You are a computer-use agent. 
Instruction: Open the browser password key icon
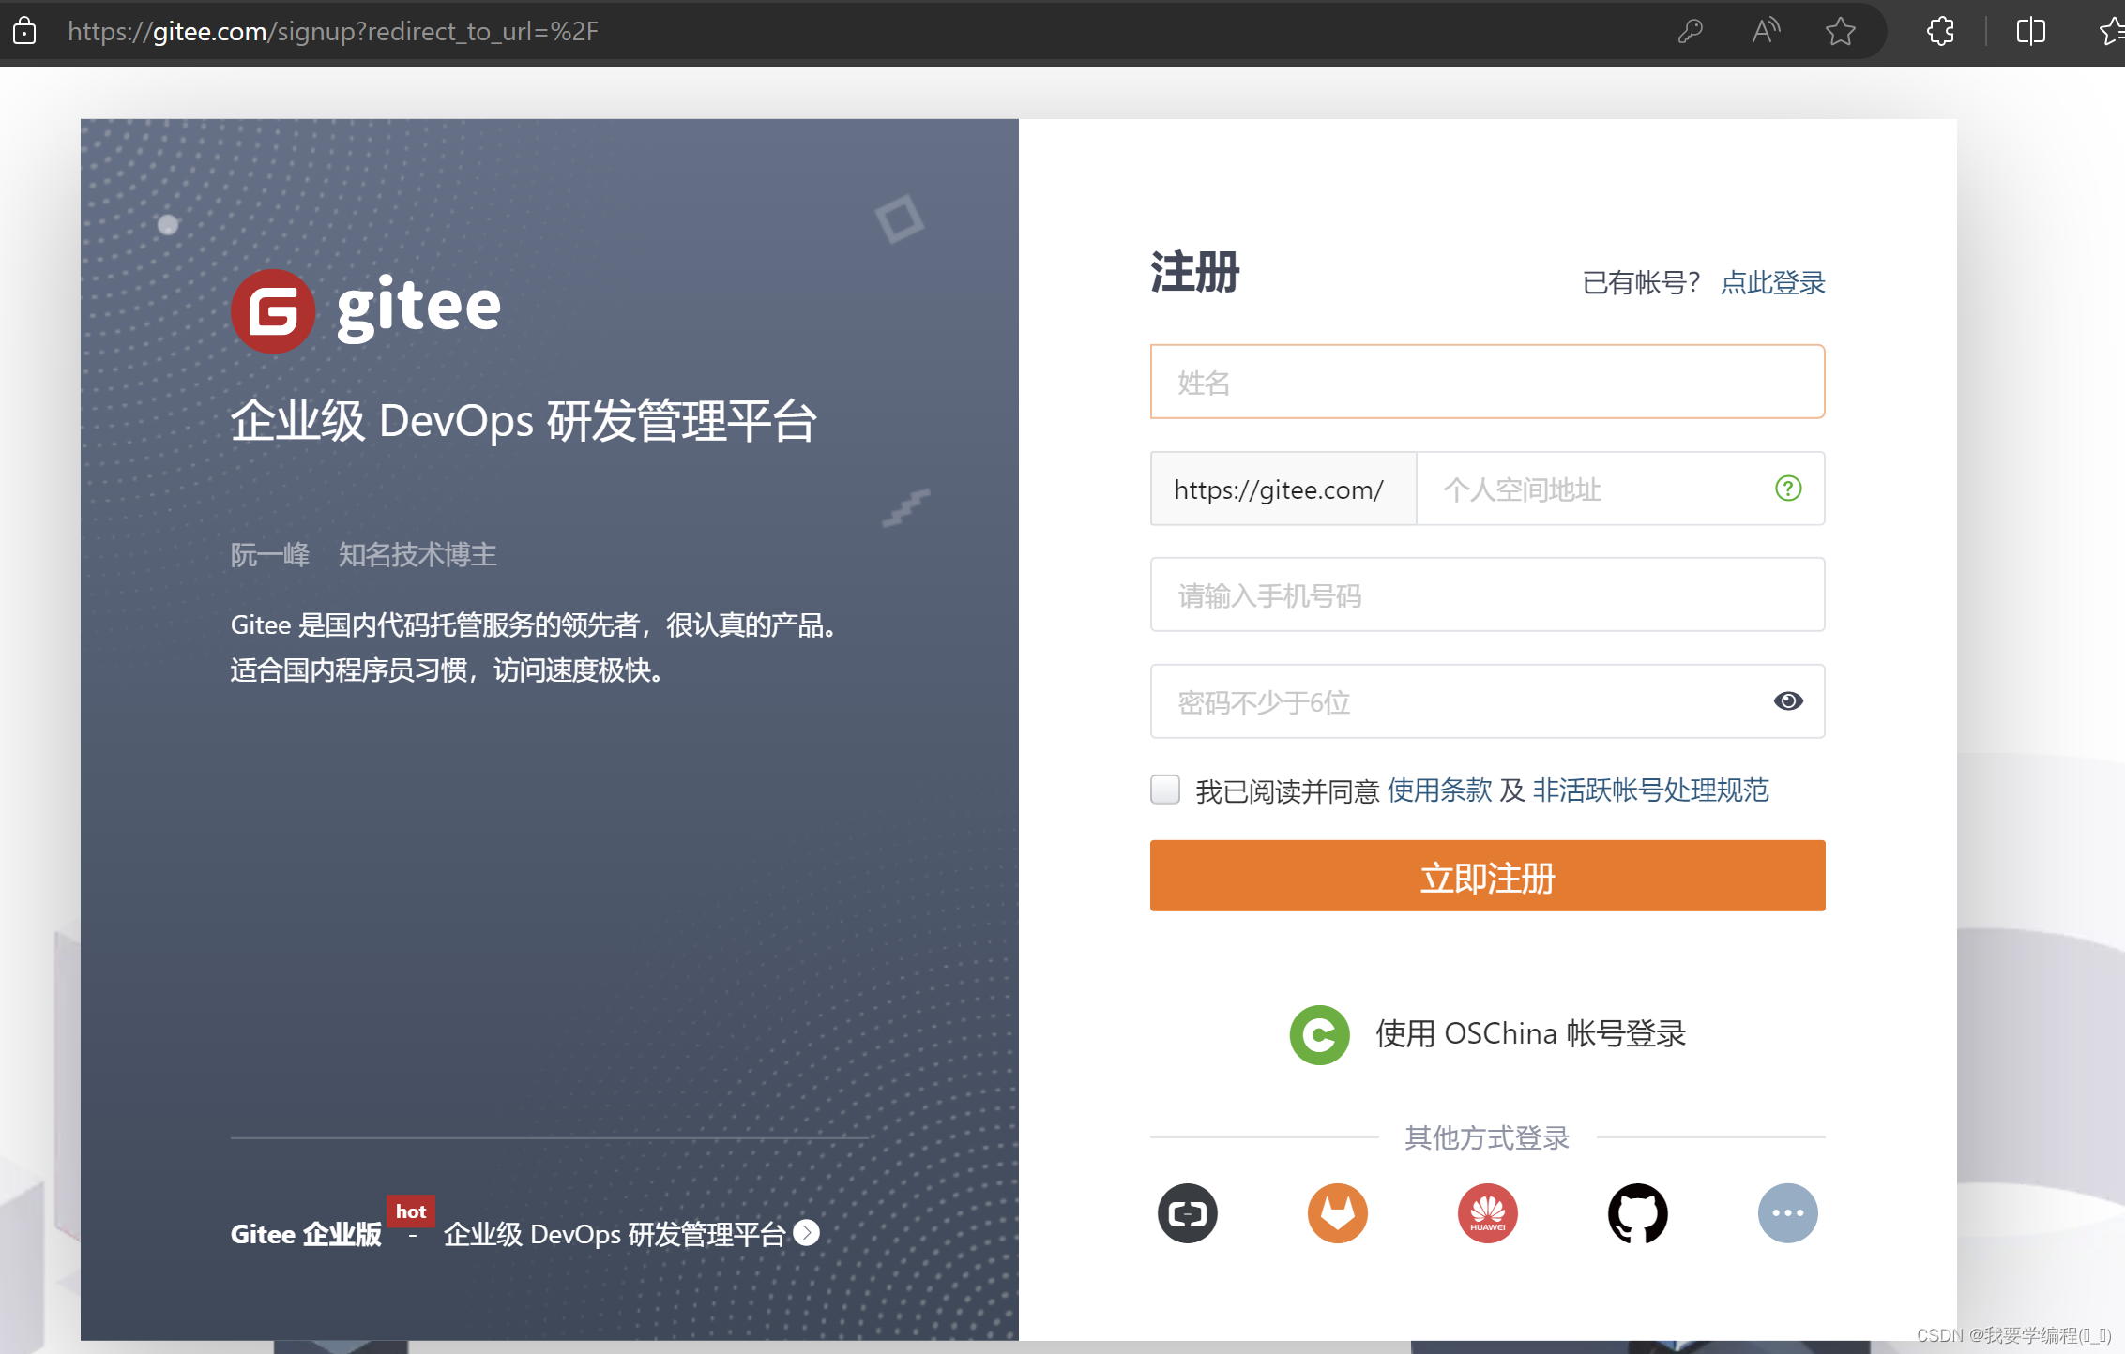(1691, 31)
